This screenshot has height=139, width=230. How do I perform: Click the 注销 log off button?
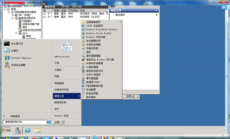click(x=57, y=122)
